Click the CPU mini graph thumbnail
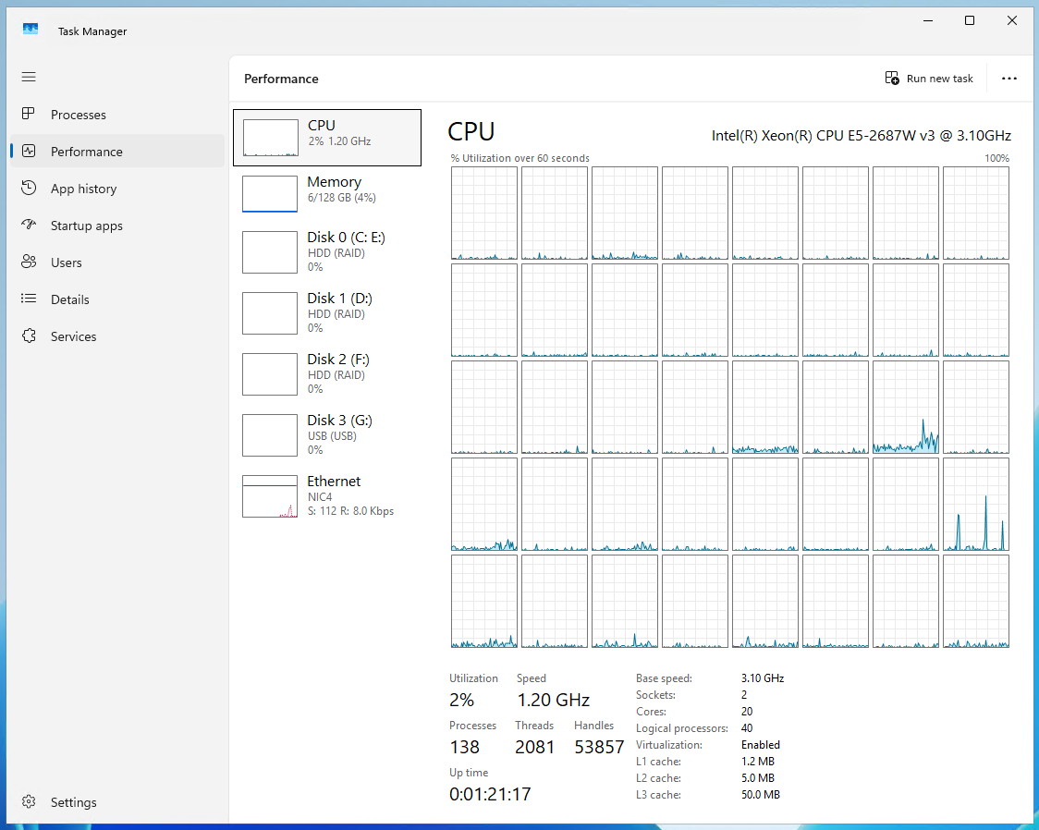This screenshot has height=830, width=1039. (270, 138)
